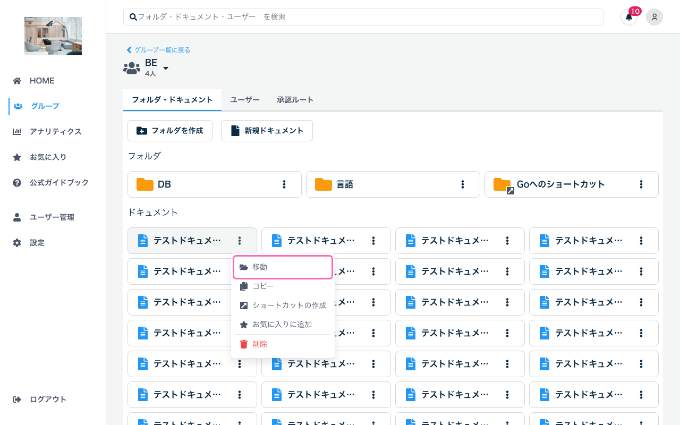
Task: Open the user account icon at top right
Action: [x=654, y=17]
